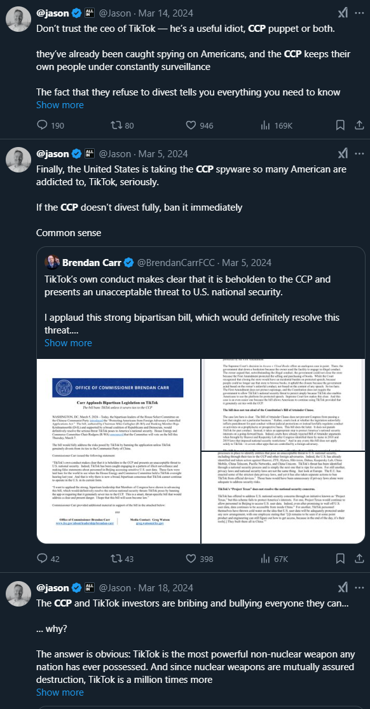
Task: Expand Show more on March 18 post
Action: tap(60, 692)
